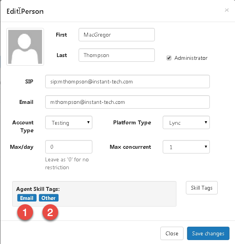Click the Last name field
Viewport: 235px width, 244px height.
117,55
